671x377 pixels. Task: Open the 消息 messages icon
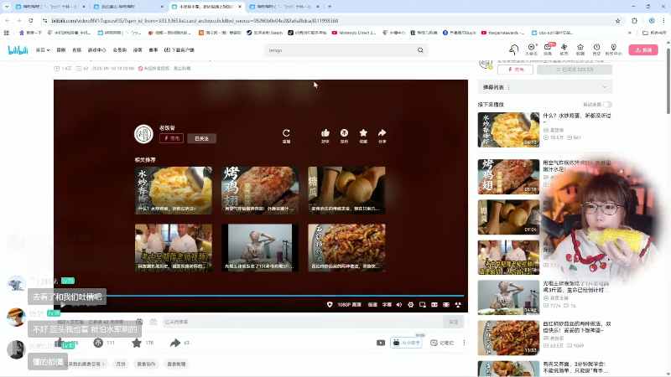tap(548, 49)
